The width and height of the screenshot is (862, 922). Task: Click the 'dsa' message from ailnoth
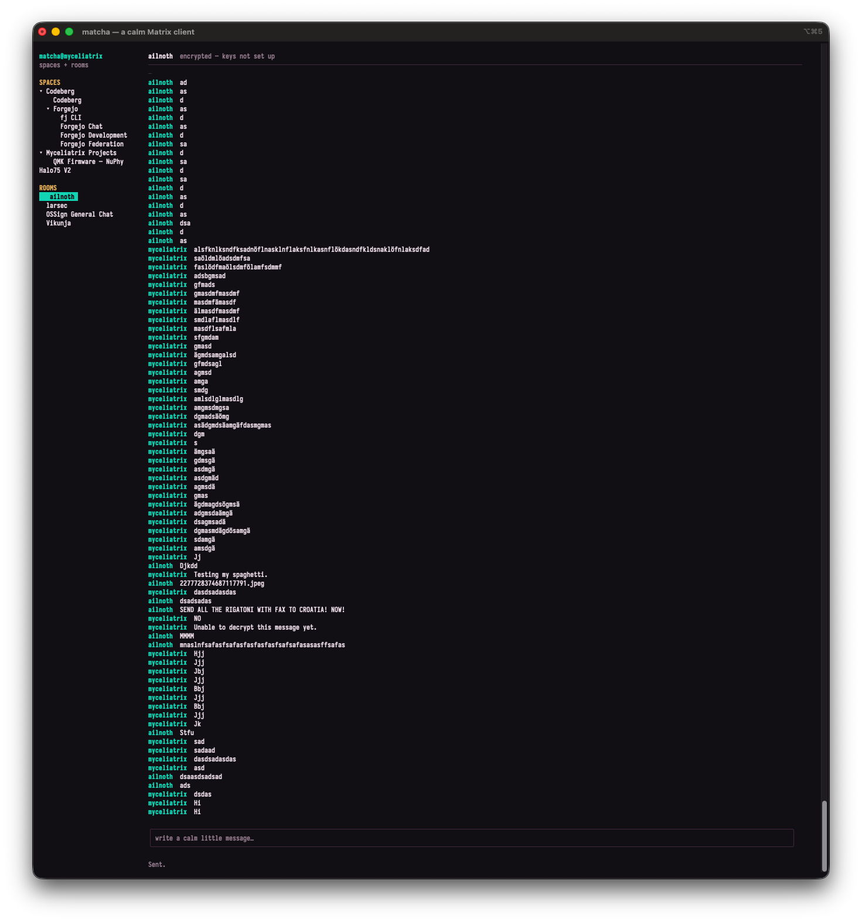185,223
